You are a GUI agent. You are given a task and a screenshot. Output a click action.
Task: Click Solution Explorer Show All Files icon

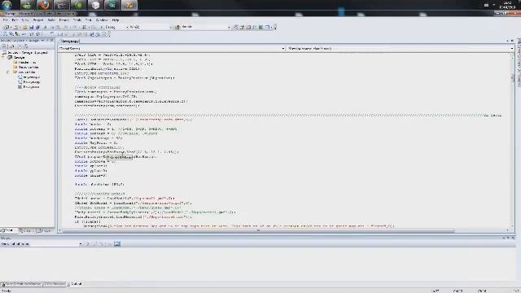click(x=12, y=46)
